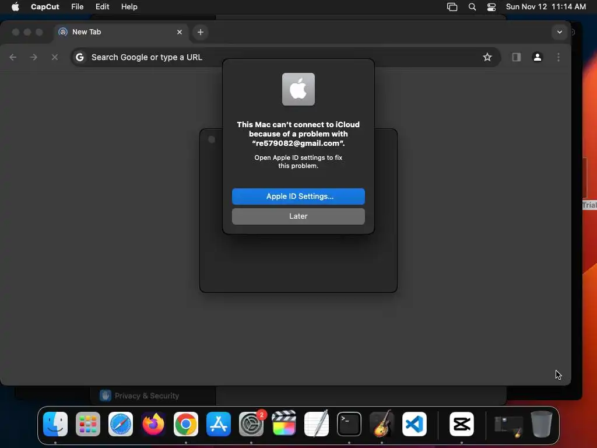Open the Apple menu
The image size is (597, 448).
(15, 7)
